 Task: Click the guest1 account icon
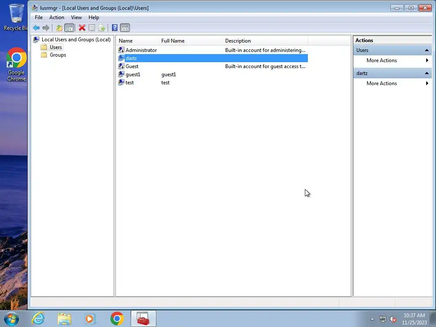(x=121, y=74)
